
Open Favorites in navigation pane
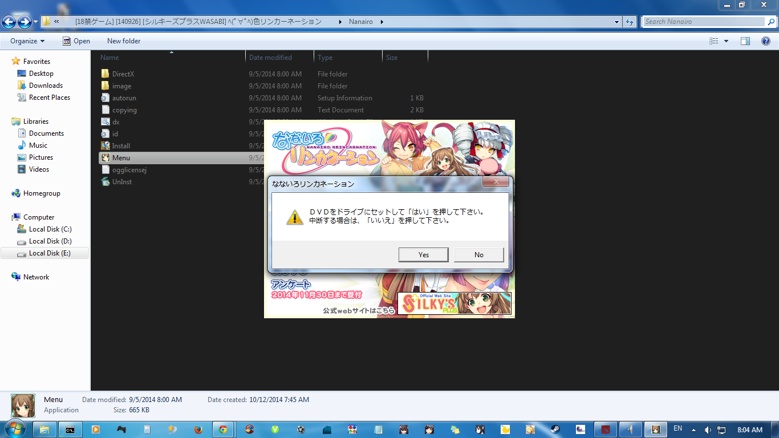coord(36,62)
